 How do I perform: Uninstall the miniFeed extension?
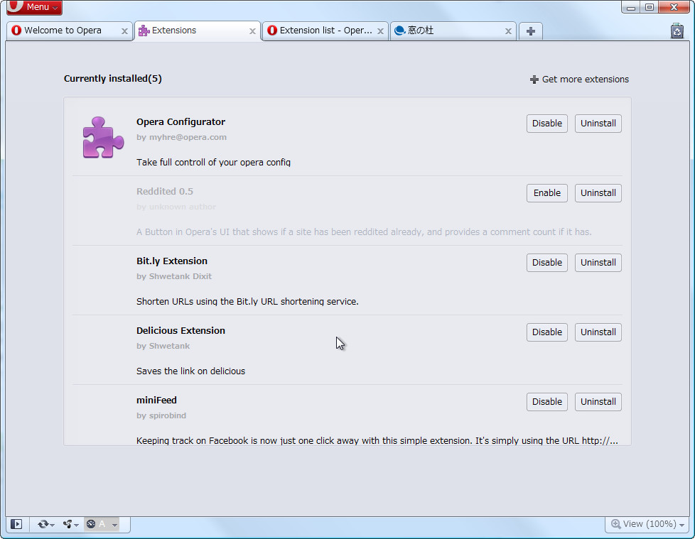pyautogui.click(x=598, y=402)
